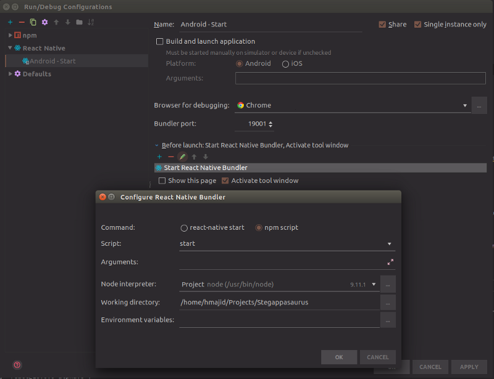The height and width of the screenshot is (379, 494).
Task: Click OK in Configure React Native Bundler
Action: [x=339, y=357]
